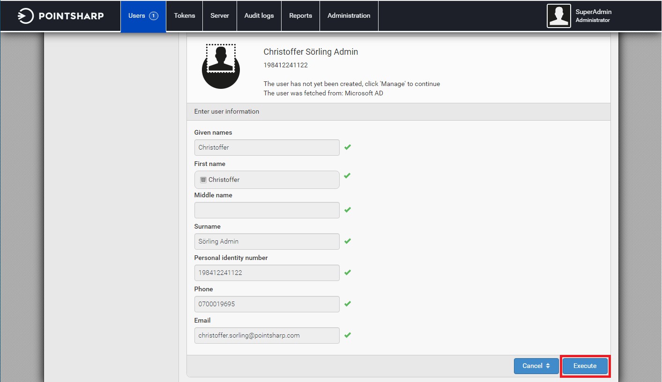The width and height of the screenshot is (662, 382).
Task: Click the user photo placeholder icon
Action: point(221,66)
